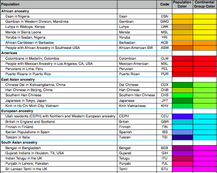217x173 pixels.
Task: Select the TSI population color swatch
Action: pyautogui.click(x=182, y=137)
